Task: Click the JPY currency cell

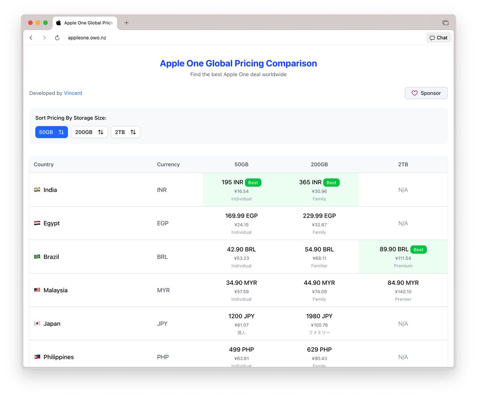Action: click(x=162, y=324)
